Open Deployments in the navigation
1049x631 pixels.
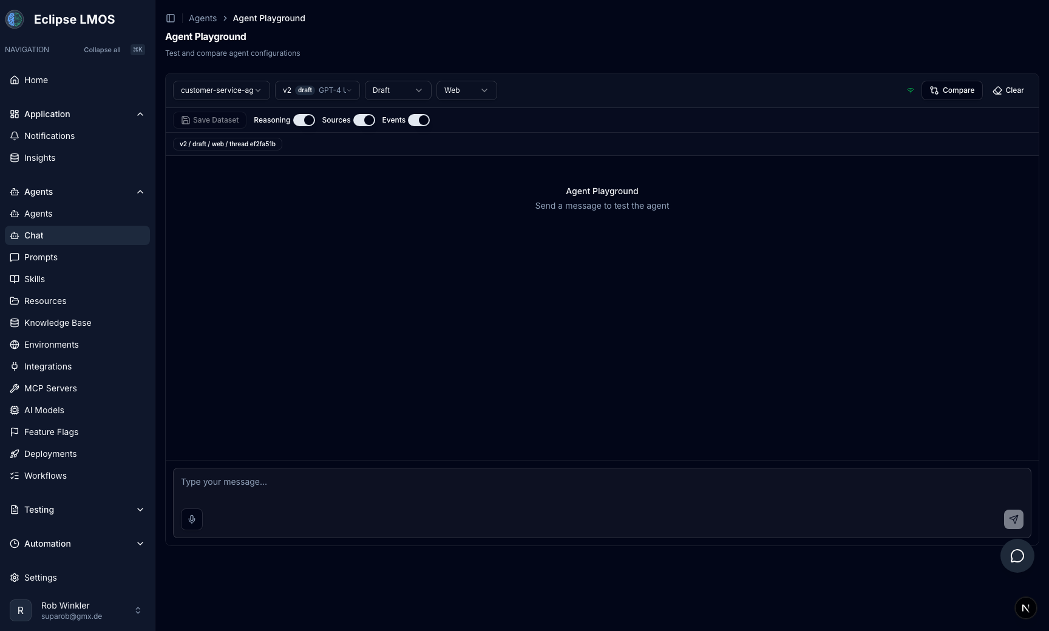click(x=77, y=454)
